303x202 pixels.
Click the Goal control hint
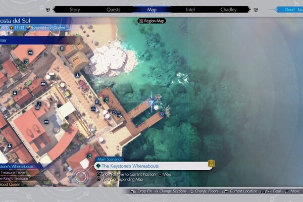click(271, 191)
